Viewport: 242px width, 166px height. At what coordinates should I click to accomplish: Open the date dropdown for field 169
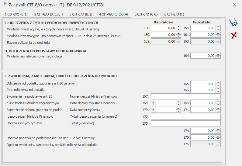[154, 103]
